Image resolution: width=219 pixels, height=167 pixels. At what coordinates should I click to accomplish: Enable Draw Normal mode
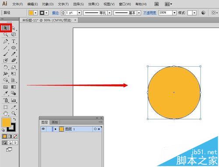4,143
